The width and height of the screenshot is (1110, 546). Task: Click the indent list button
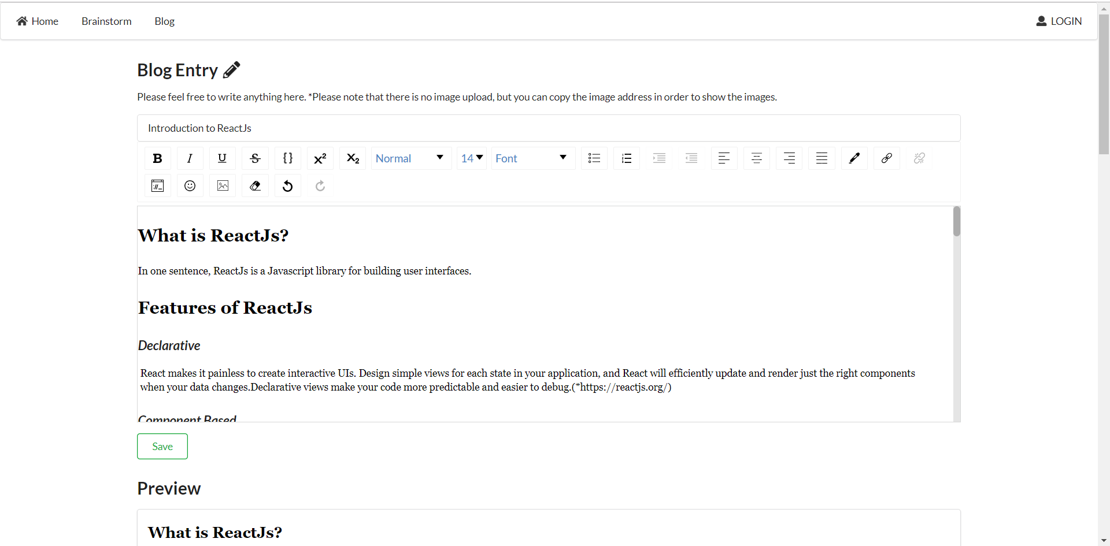coord(659,158)
